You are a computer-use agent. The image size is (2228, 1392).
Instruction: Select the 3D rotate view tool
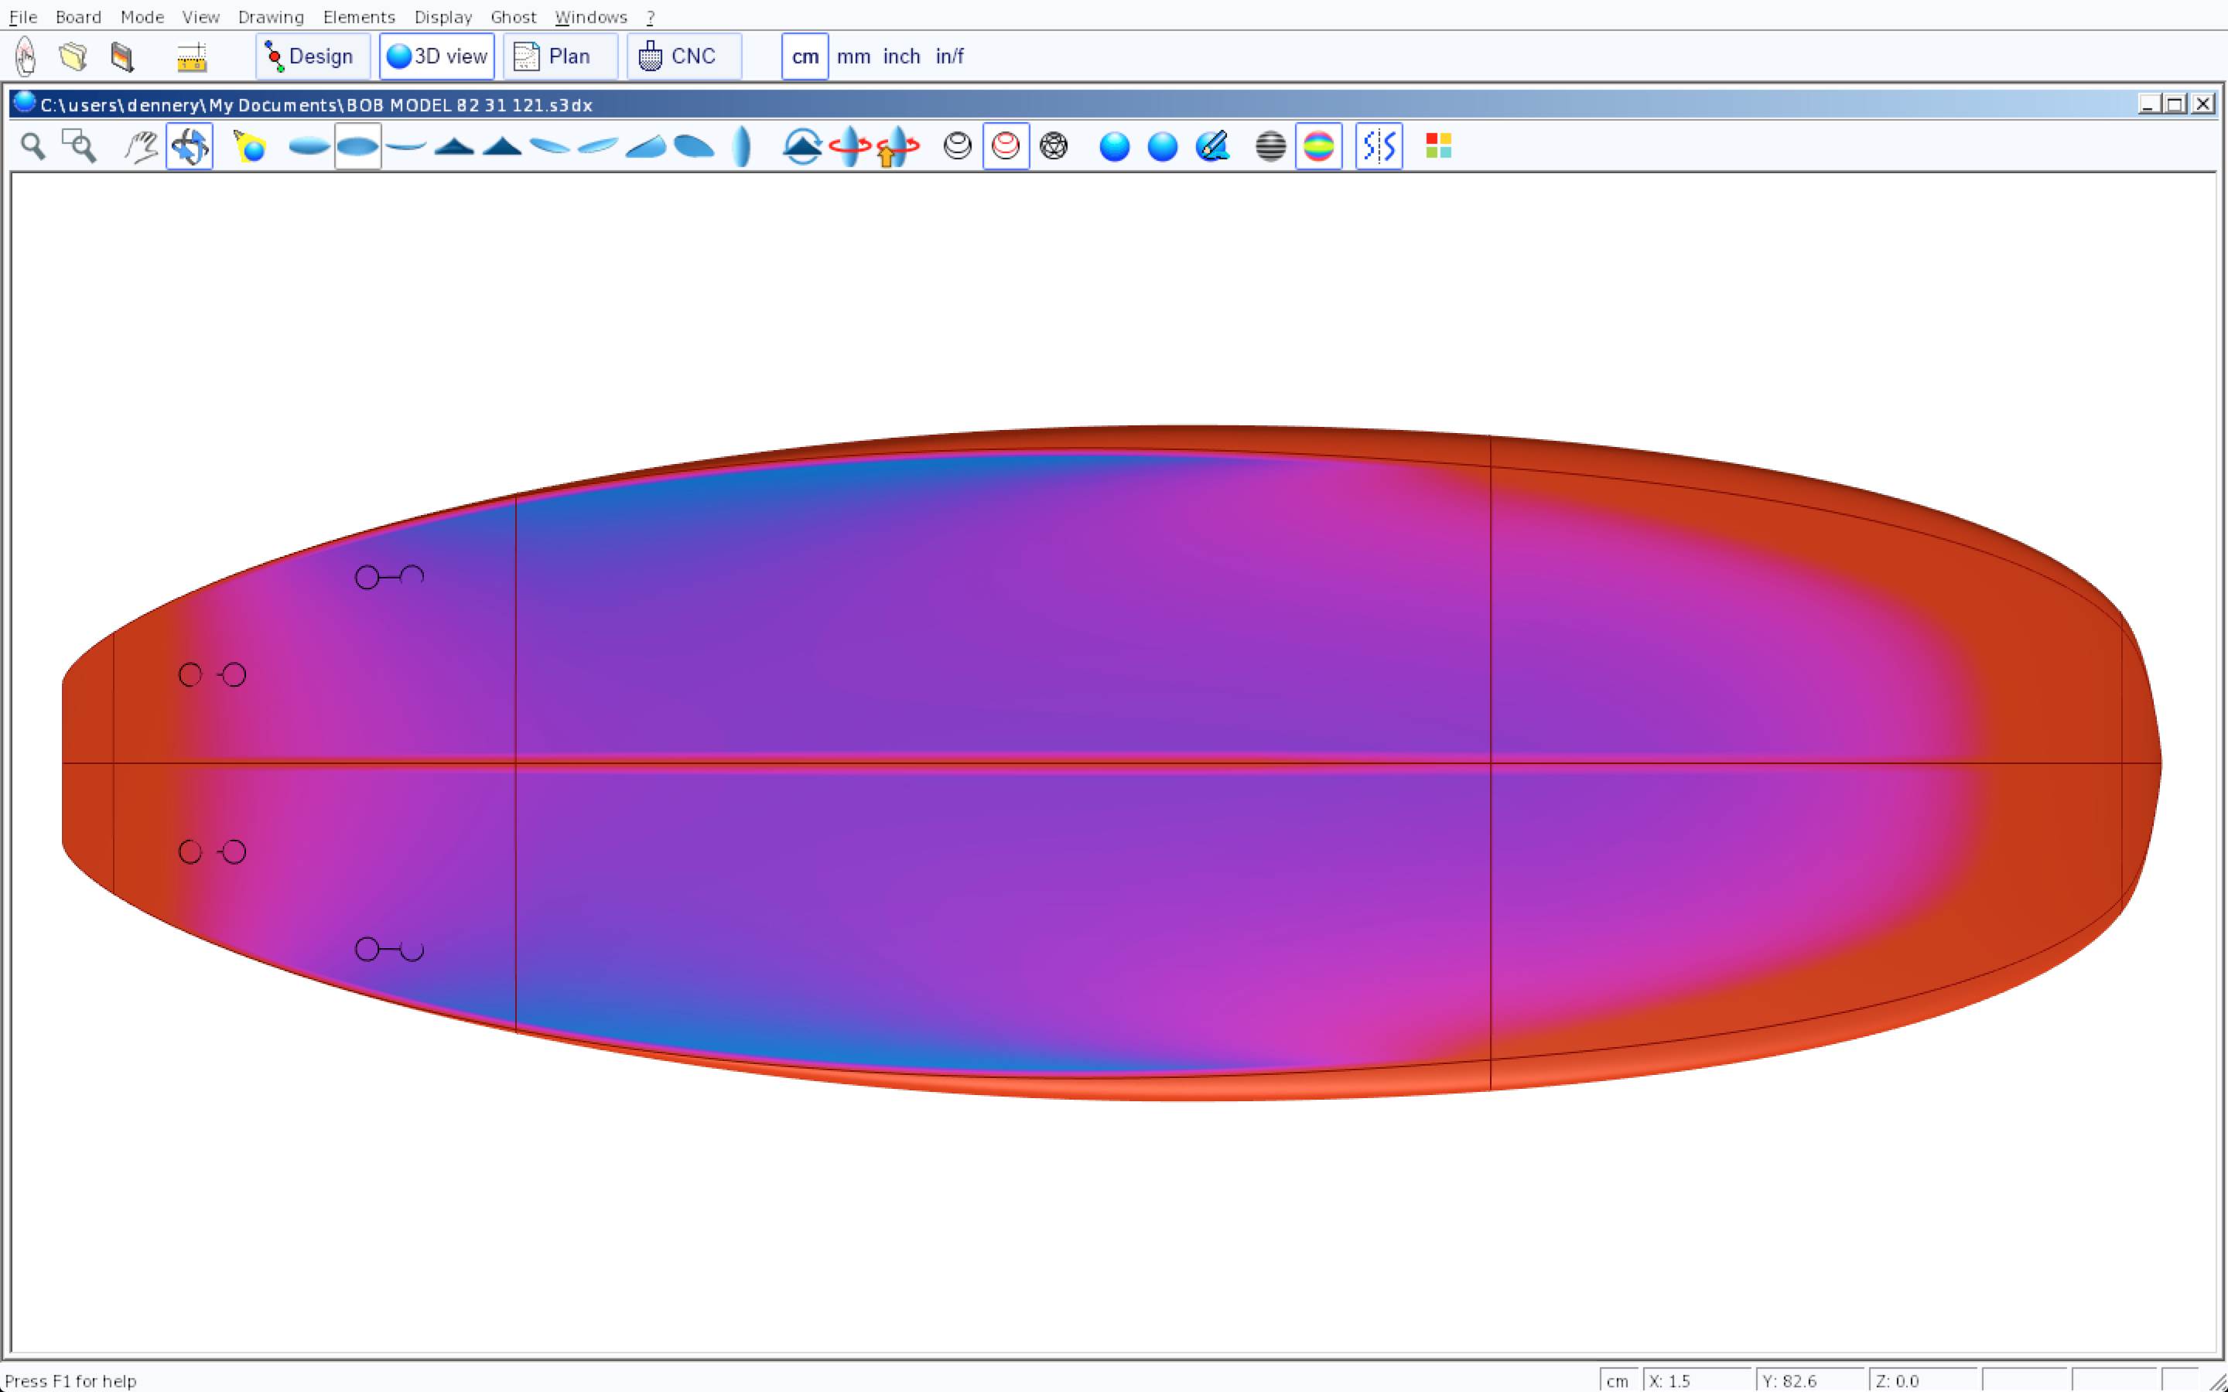(x=190, y=146)
